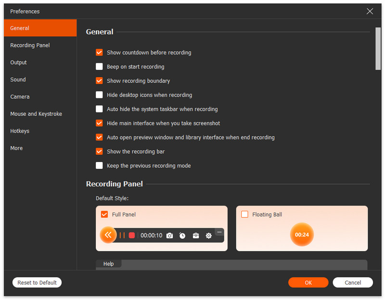Image resolution: width=385 pixels, height=300 pixels.
Task: Switch to Recording Panel in sidebar
Action: (x=40, y=45)
